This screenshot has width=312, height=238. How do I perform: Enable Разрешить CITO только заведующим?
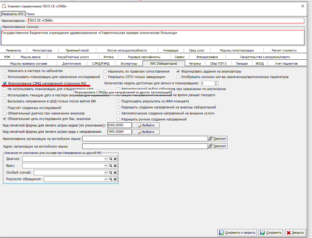coord(105,77)
